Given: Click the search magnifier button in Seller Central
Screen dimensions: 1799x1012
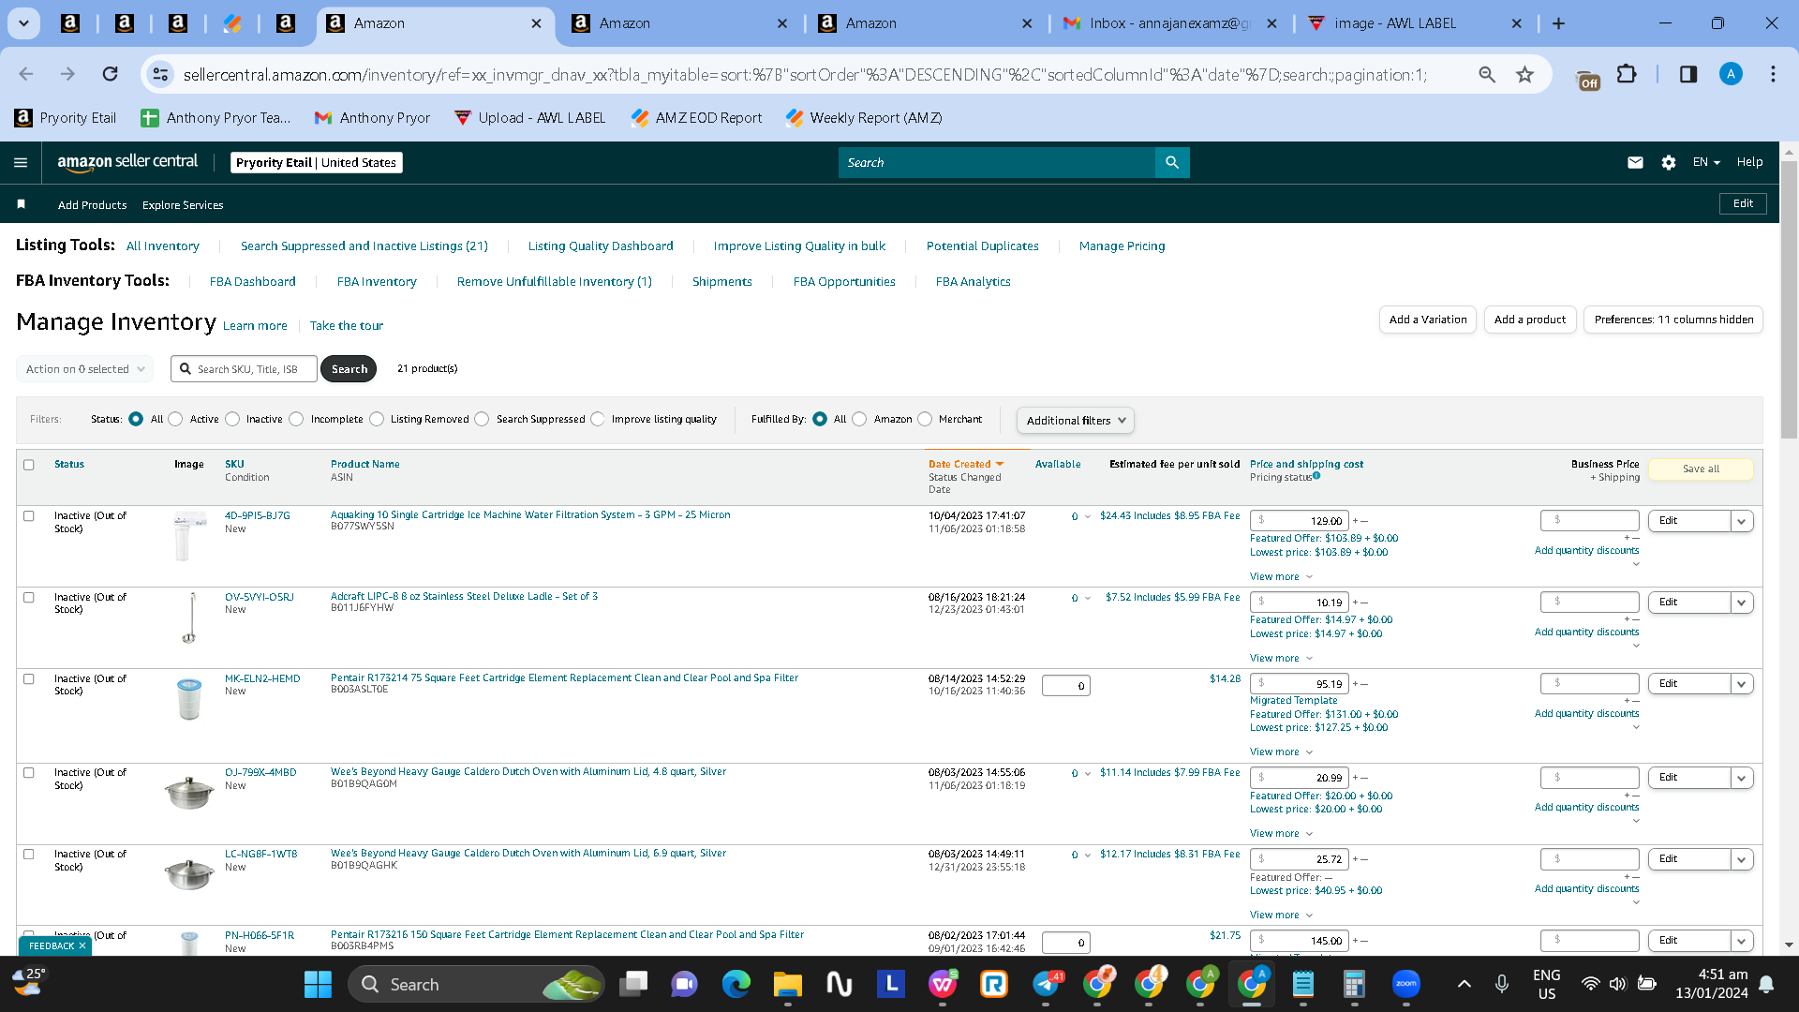Looking at the screenshot, I should pyautogui.click(x=1172, y=162).
